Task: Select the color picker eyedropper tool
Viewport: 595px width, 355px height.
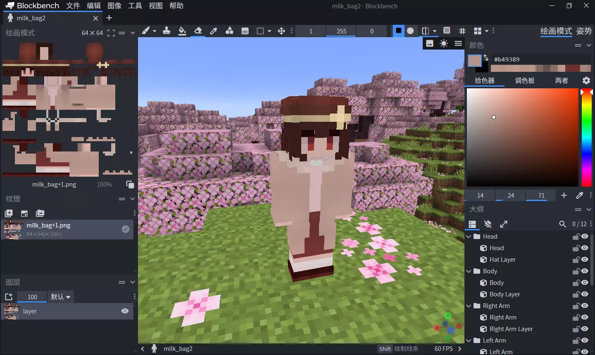Action: tap(214, 31)
